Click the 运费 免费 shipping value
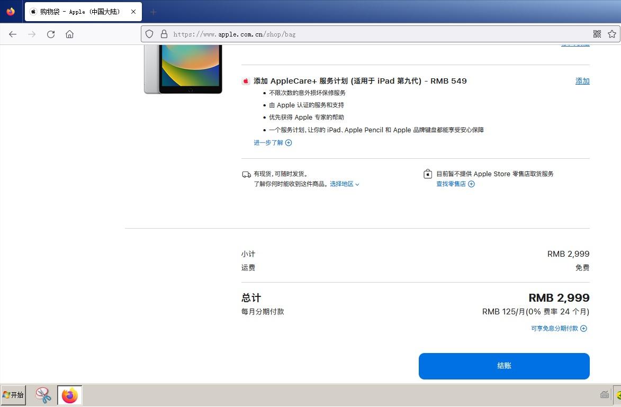The image size is (621, 407). (582, 268)
